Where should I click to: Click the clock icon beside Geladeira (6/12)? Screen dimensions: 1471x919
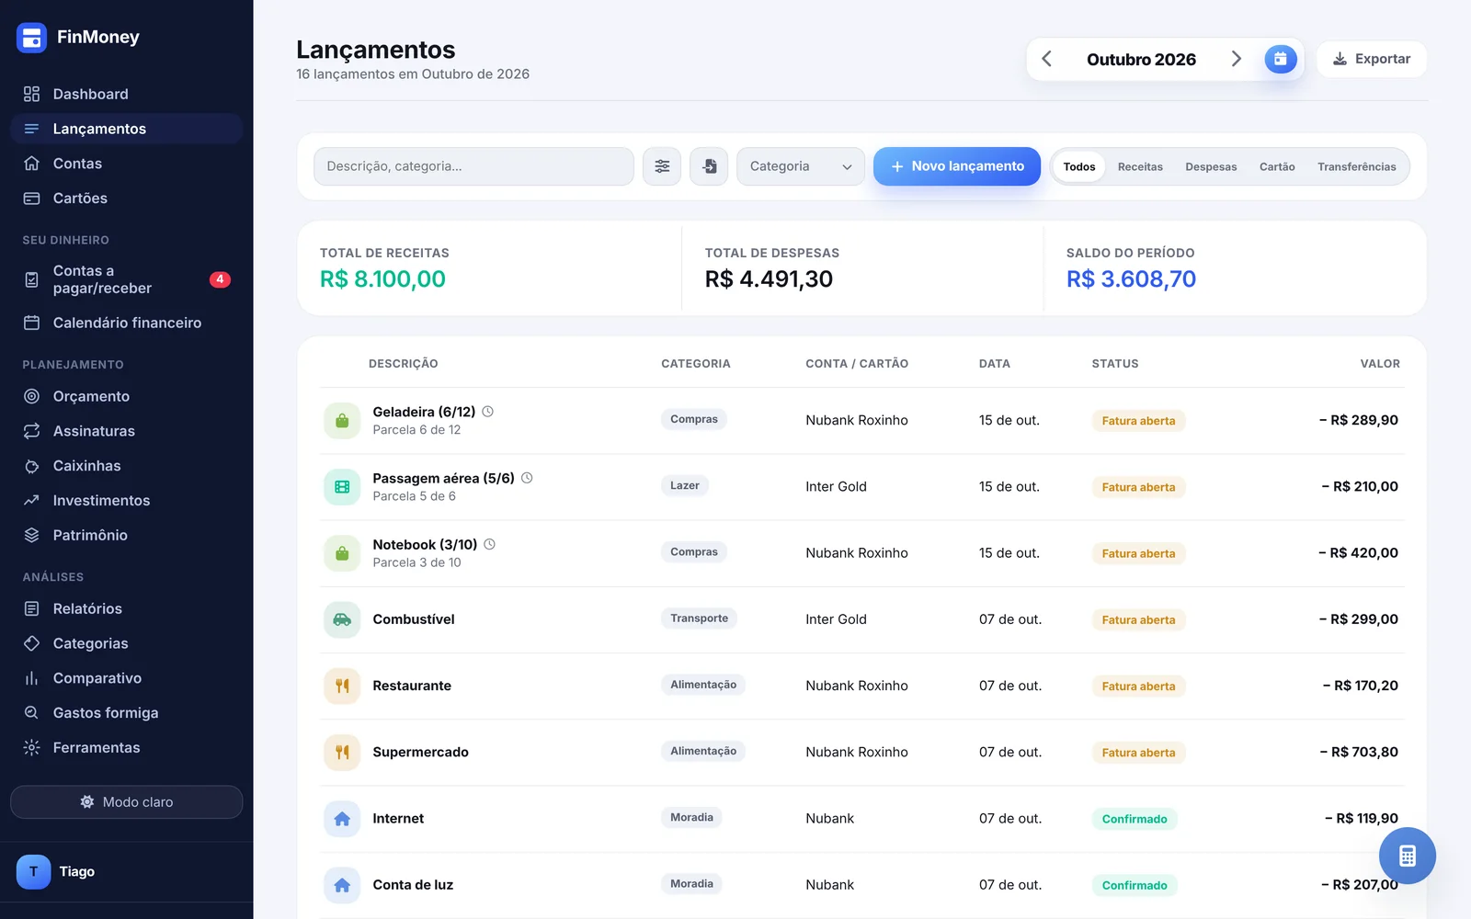[488, 412]
